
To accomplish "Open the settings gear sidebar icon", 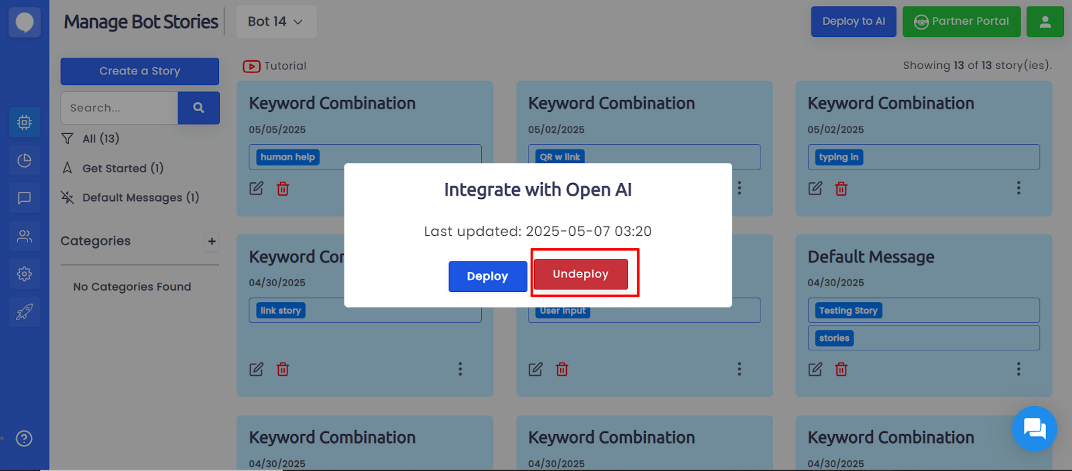I will pyautogui.click(x=24, y=274).
